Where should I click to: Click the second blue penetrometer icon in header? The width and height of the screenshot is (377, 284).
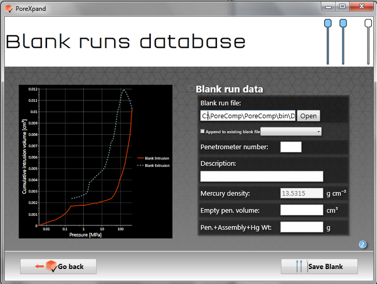point(343,42)
